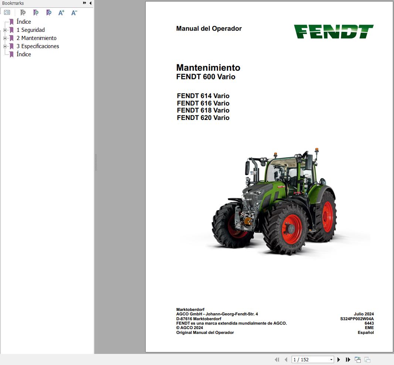Click 'FENDT 614 Vario' text
Screen dimensions: 394x365
click(203, 96)
